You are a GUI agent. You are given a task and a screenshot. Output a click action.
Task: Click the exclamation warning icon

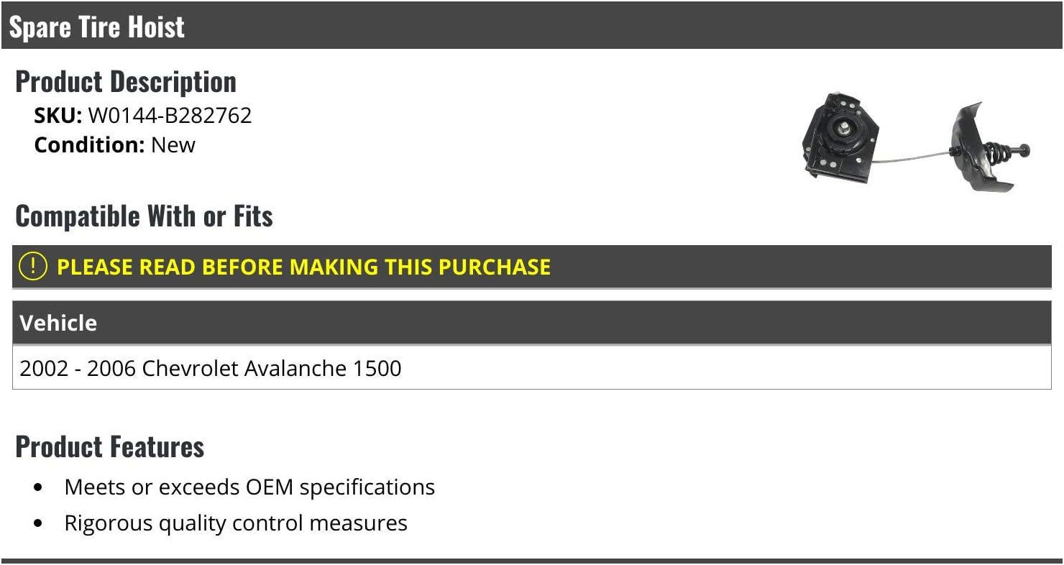pos(33,267)
